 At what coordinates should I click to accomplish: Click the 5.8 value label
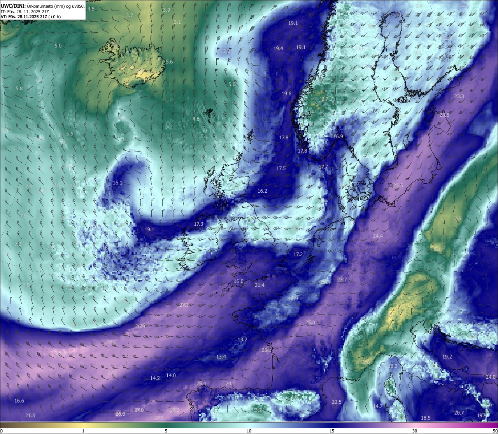[19, 89]
